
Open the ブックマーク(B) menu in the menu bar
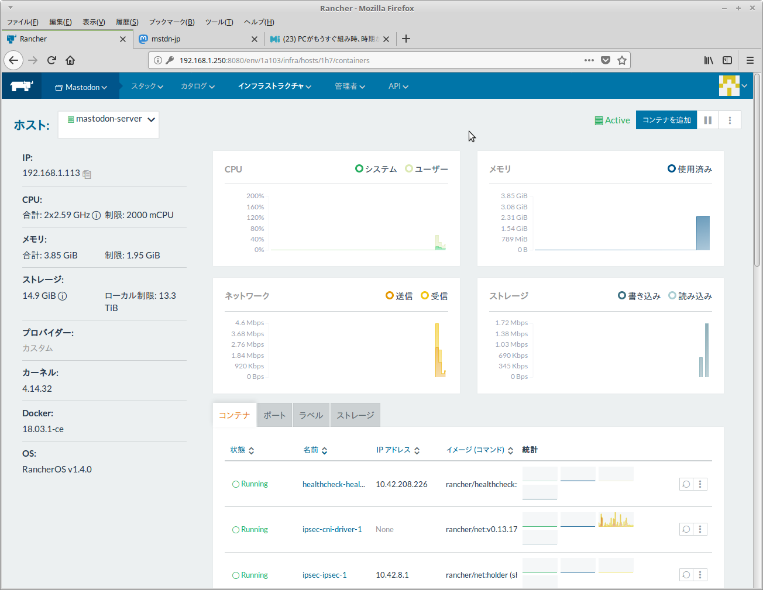click(171, 22)
